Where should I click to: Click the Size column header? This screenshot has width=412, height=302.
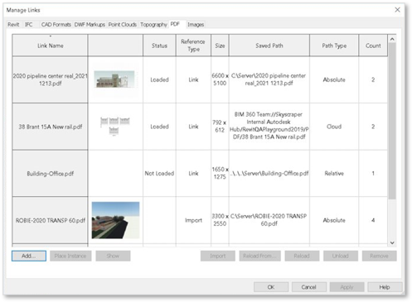pos(220,46)
